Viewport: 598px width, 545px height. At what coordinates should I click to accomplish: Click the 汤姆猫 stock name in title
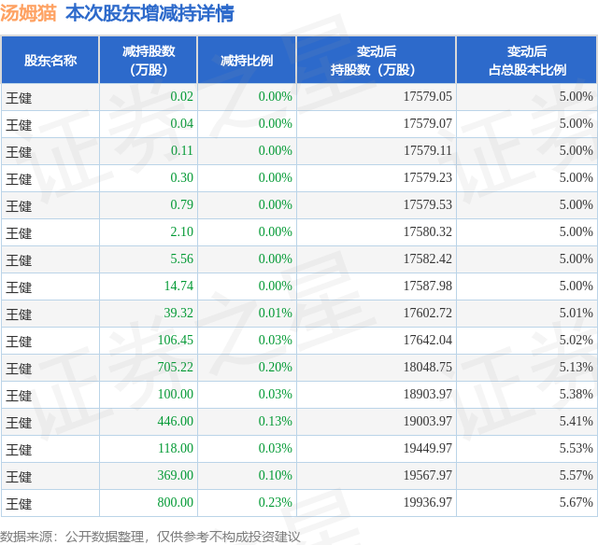[28, 14]
